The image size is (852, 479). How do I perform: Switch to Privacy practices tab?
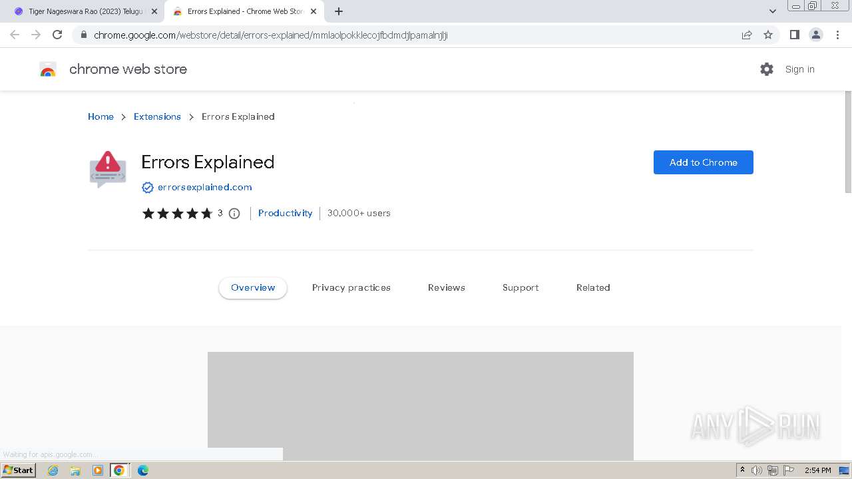pos(351,287)
